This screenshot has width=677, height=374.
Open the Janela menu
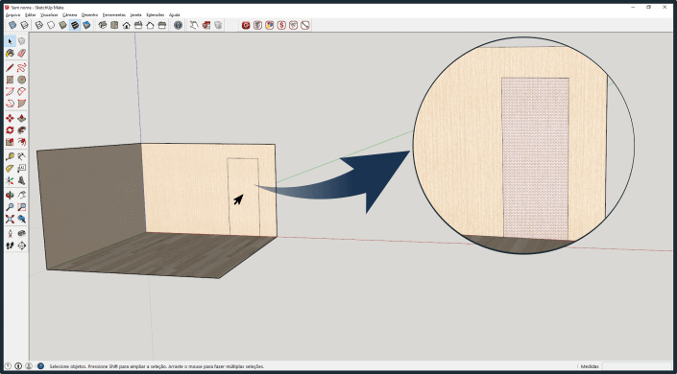[136, 14]
